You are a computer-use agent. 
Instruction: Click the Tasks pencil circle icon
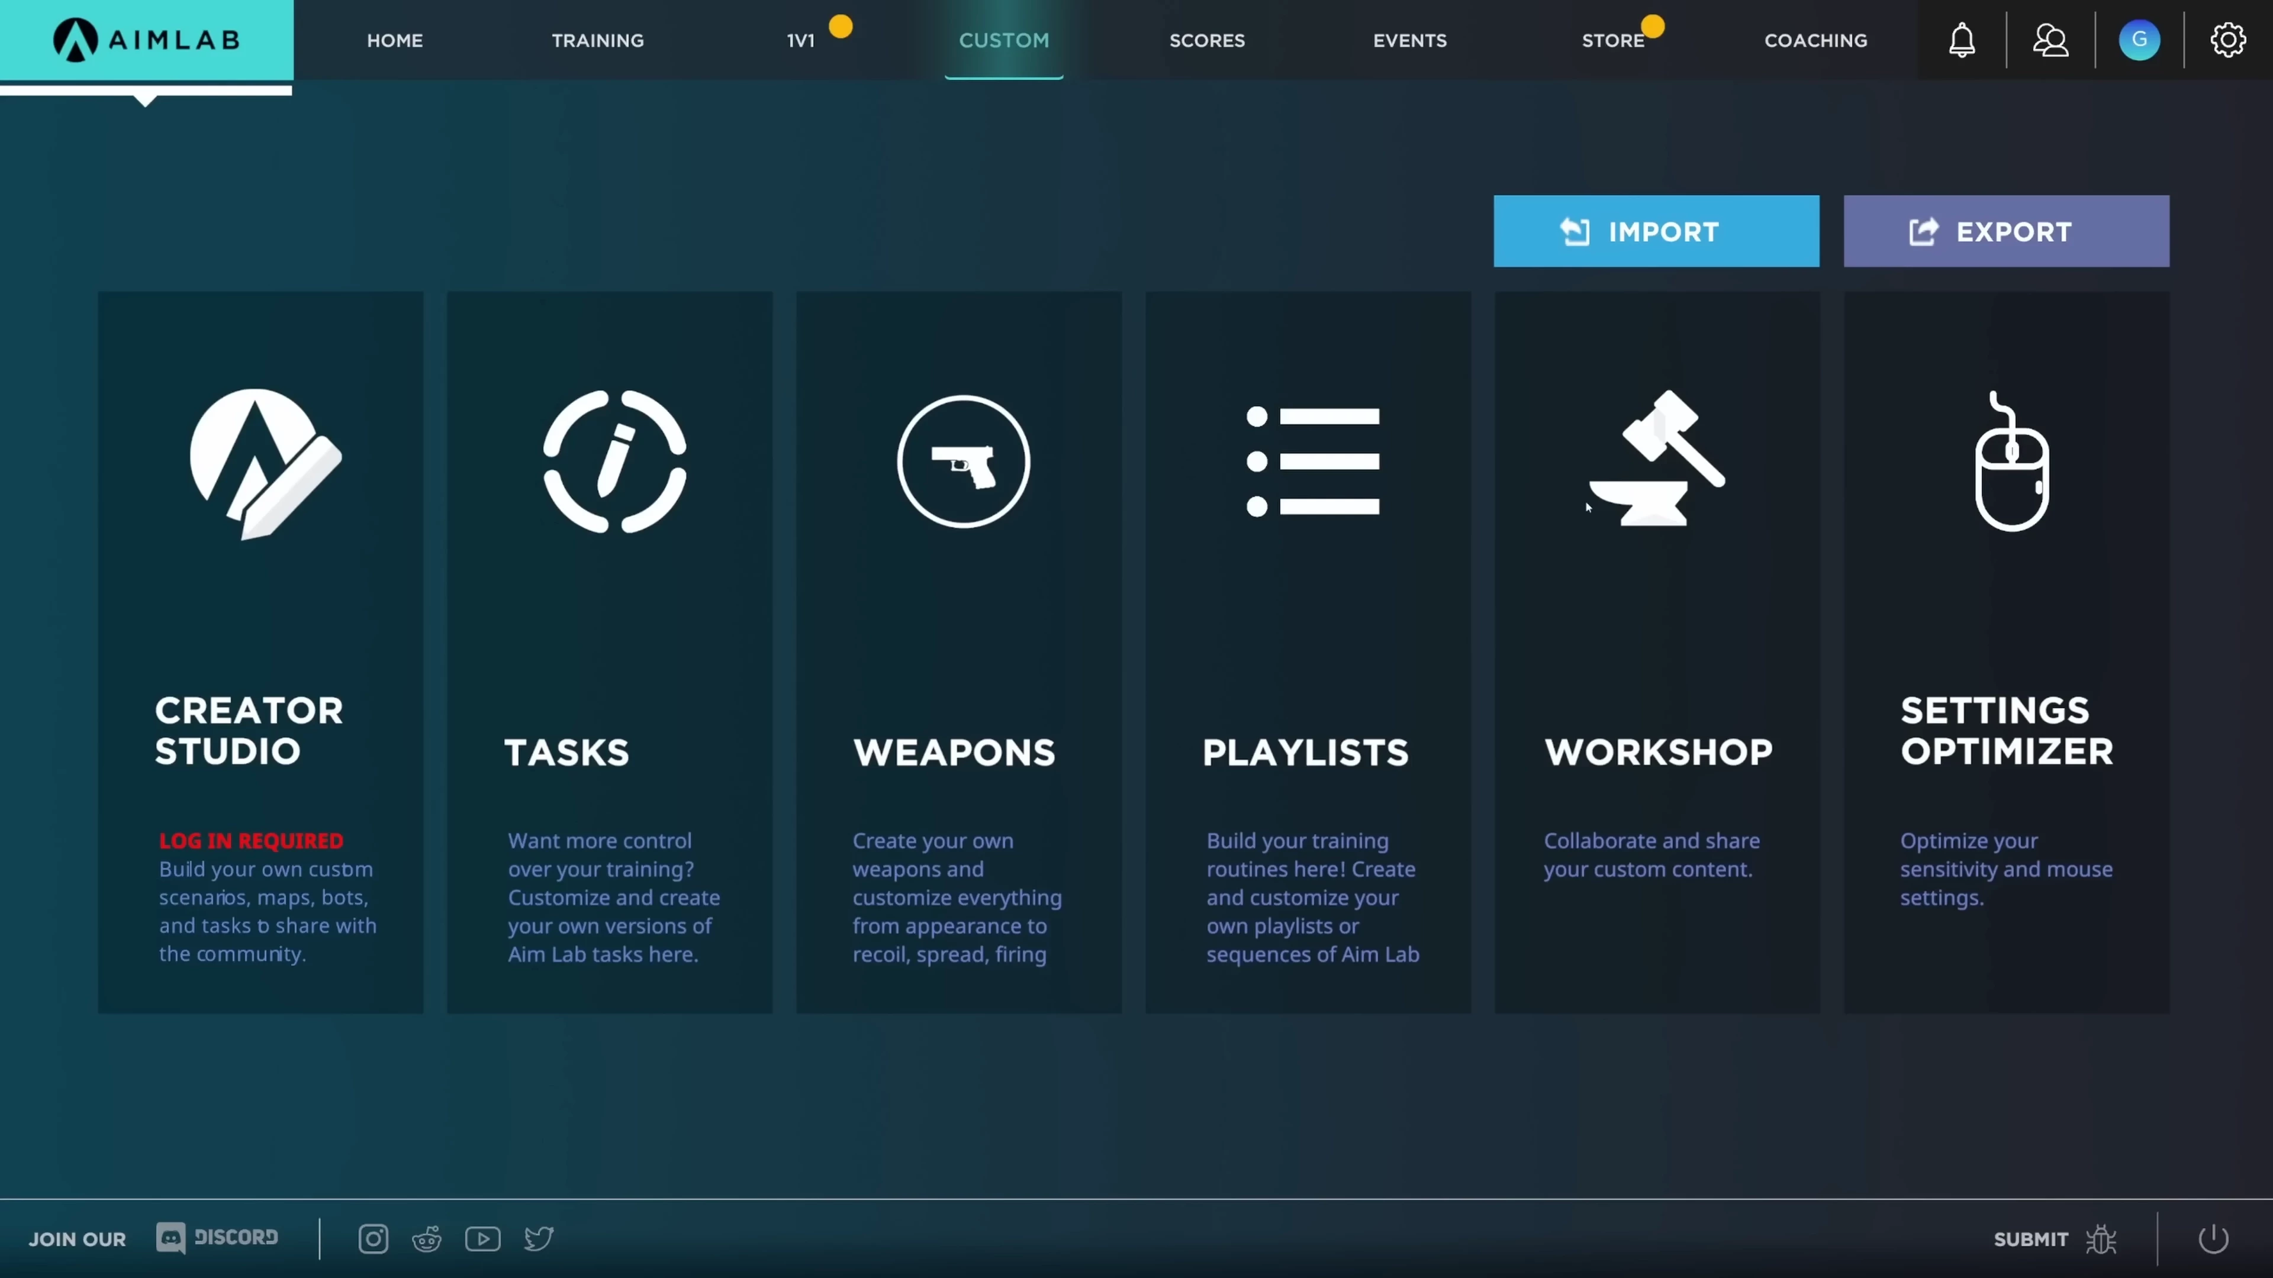click(x=614, y=461)
